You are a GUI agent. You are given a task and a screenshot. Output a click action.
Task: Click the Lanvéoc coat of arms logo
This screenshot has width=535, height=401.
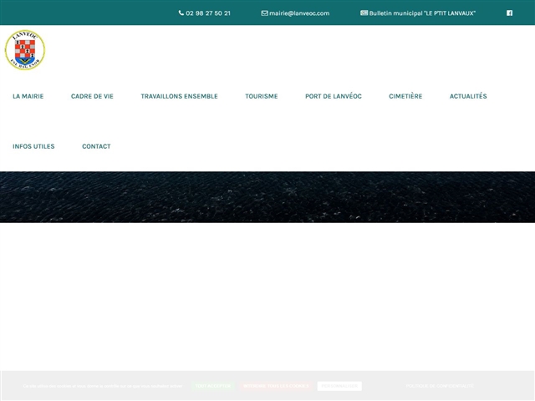25,50
